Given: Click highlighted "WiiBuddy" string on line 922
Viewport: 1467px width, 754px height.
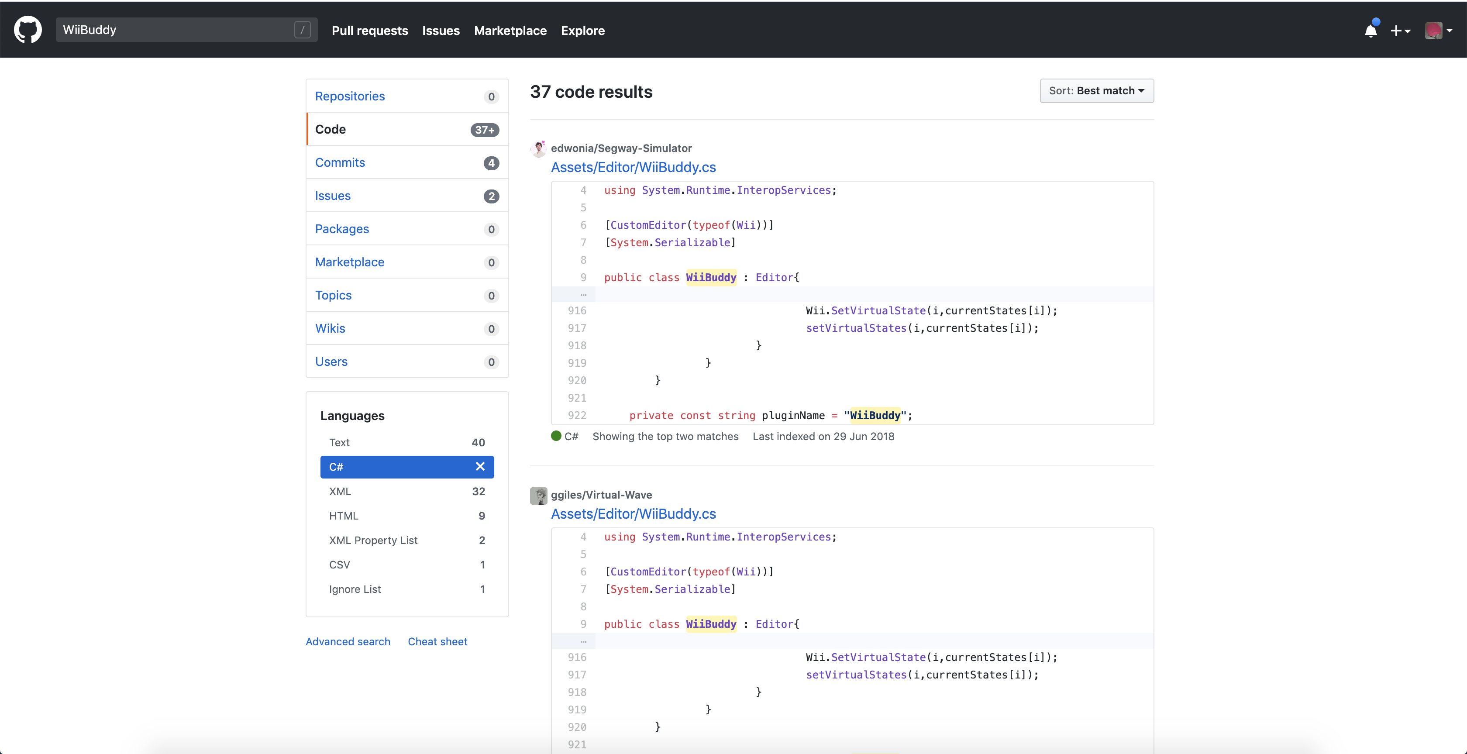Looking at the screenshot, I should click(875, 415).
